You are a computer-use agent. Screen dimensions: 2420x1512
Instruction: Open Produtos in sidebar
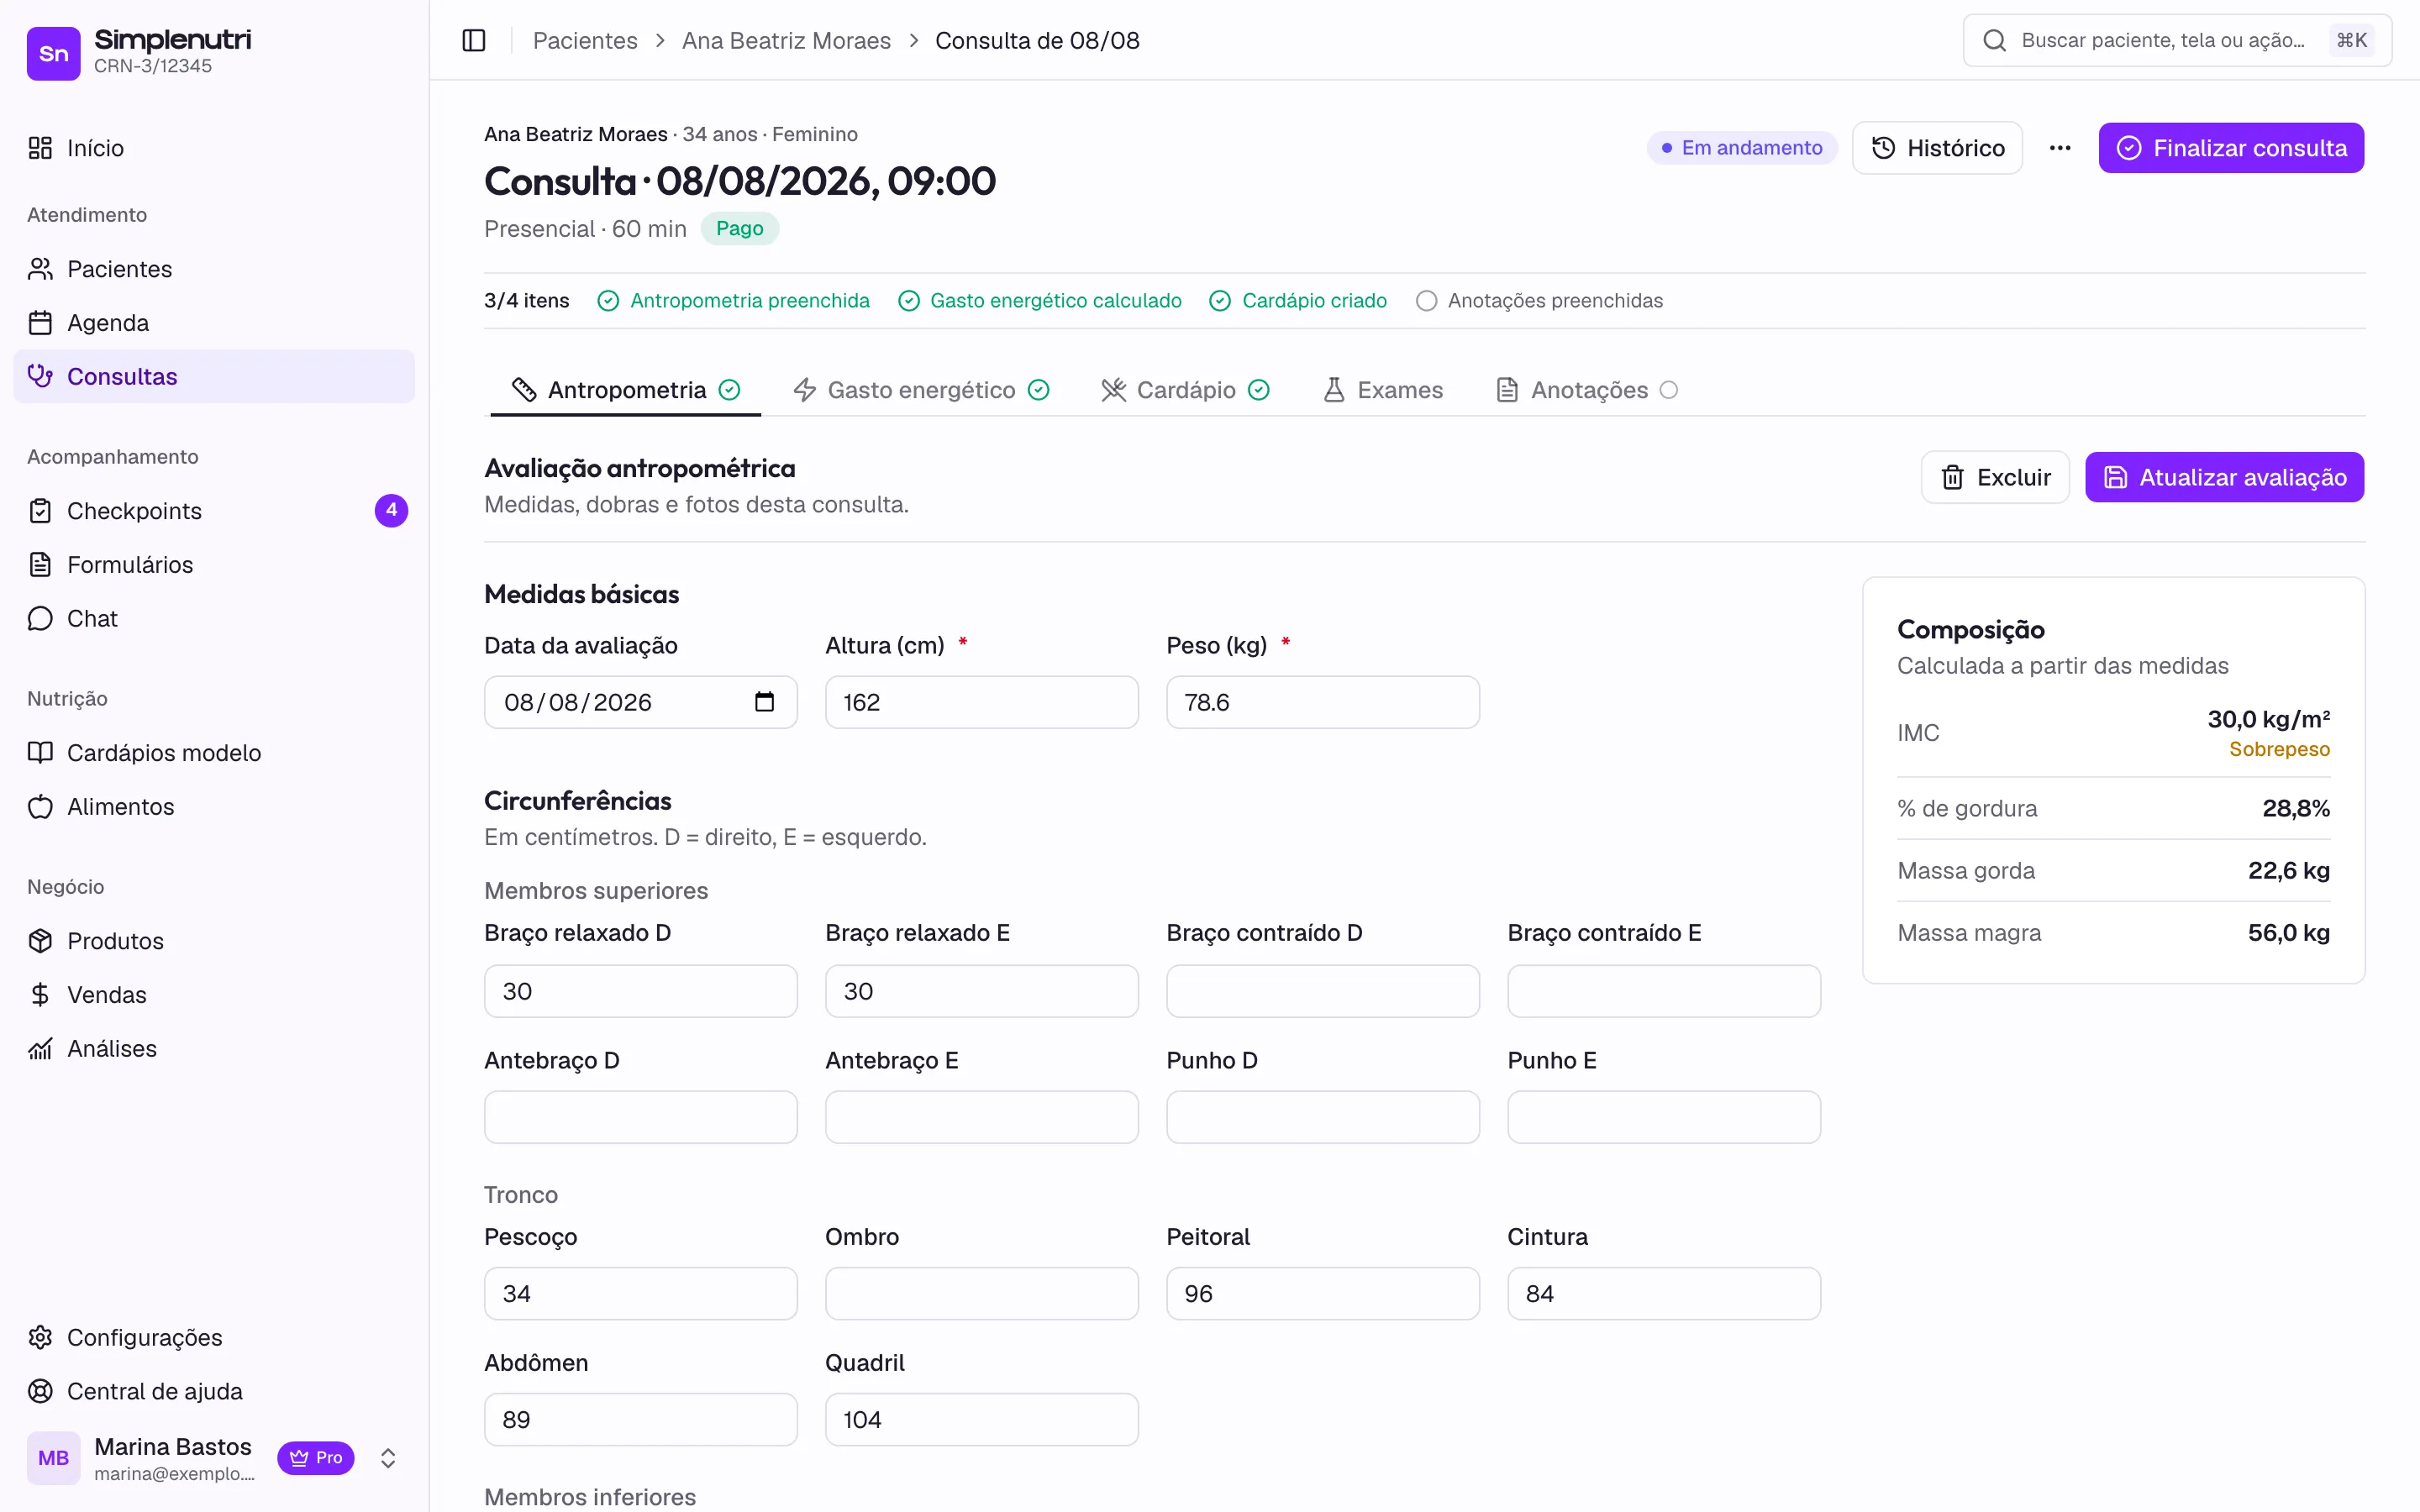(x=214, y=941)
